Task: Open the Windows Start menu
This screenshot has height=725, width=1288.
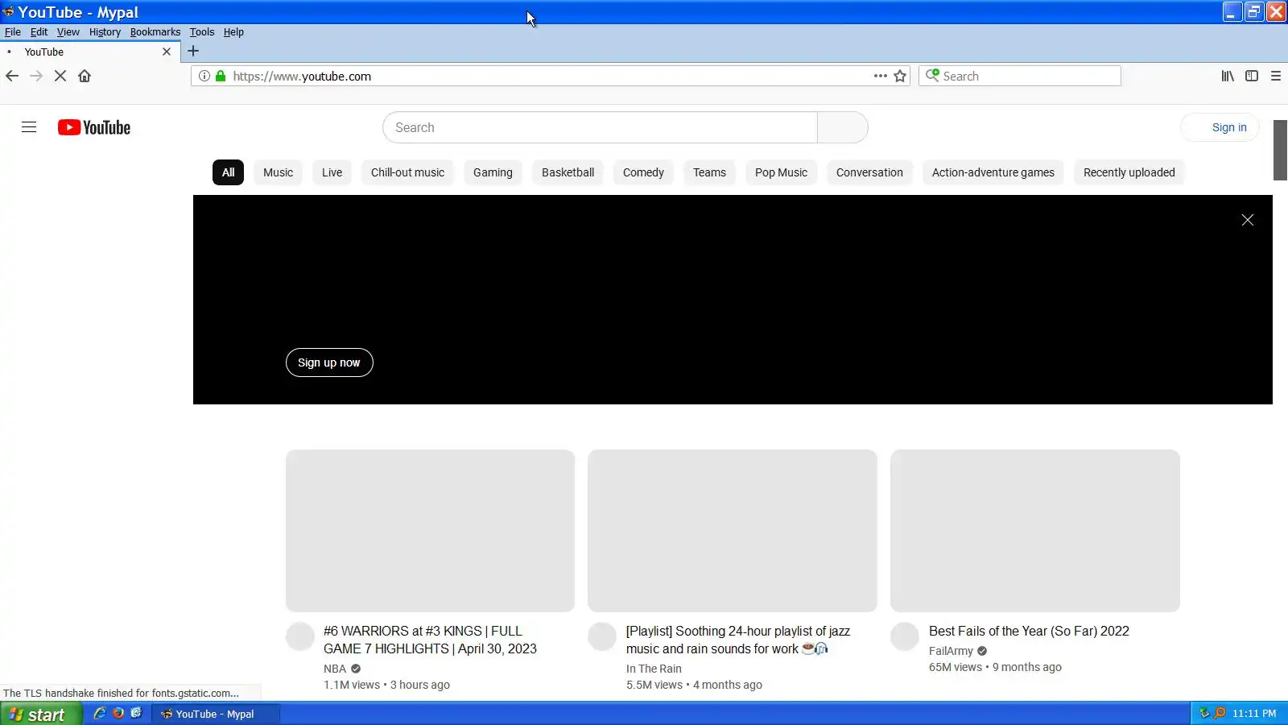Action: [40, 714]
